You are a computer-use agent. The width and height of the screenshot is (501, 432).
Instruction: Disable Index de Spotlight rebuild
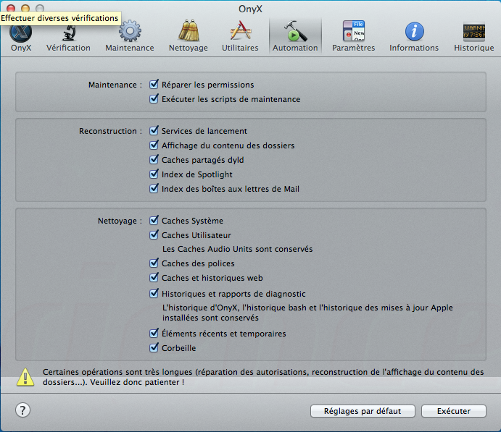click(154, 174)
